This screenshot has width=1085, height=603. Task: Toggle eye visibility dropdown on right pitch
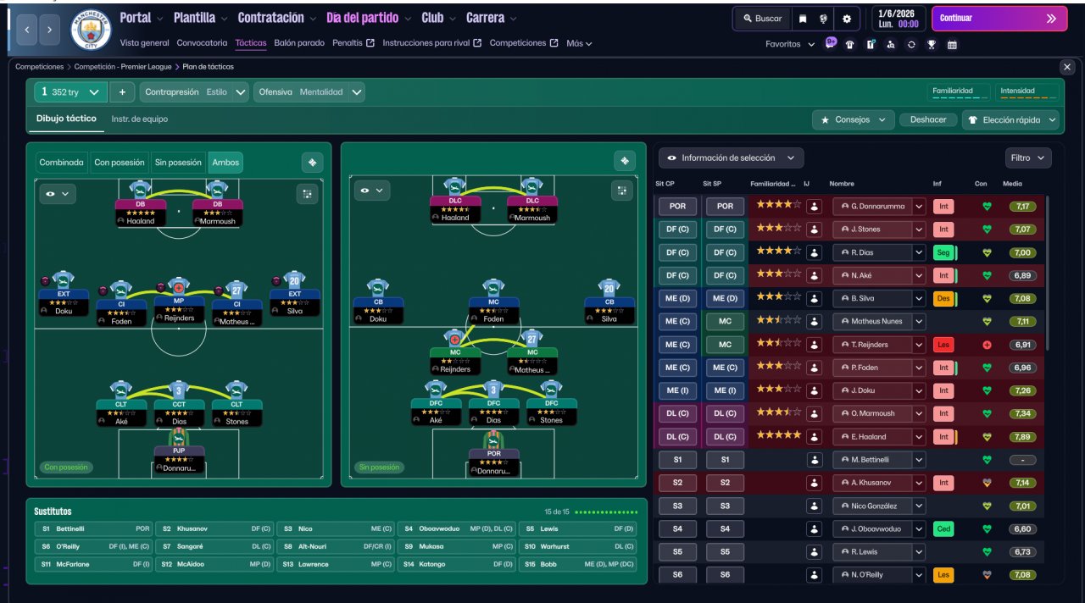(372, 191)
